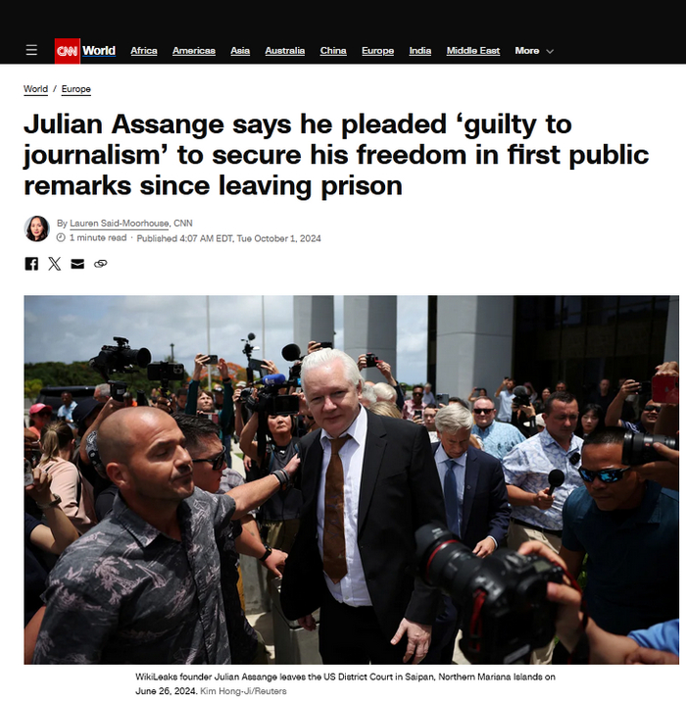Share article on Facebook
Viewport: 686px width, 702px height.
coord(31,264)
